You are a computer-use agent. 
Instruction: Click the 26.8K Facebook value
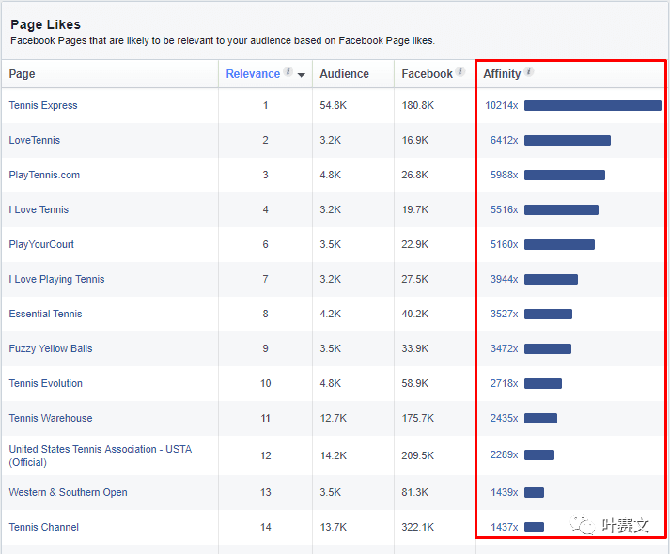[415, 175]
